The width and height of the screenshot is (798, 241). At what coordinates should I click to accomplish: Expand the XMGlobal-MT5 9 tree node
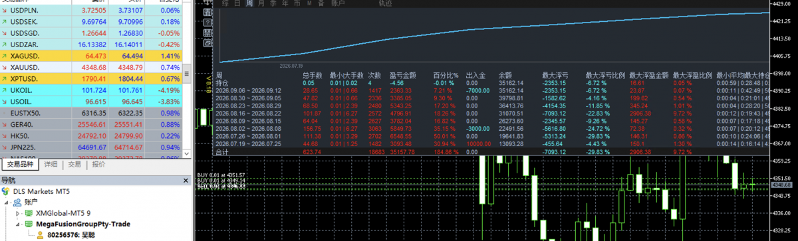click(x=18, y=214)
